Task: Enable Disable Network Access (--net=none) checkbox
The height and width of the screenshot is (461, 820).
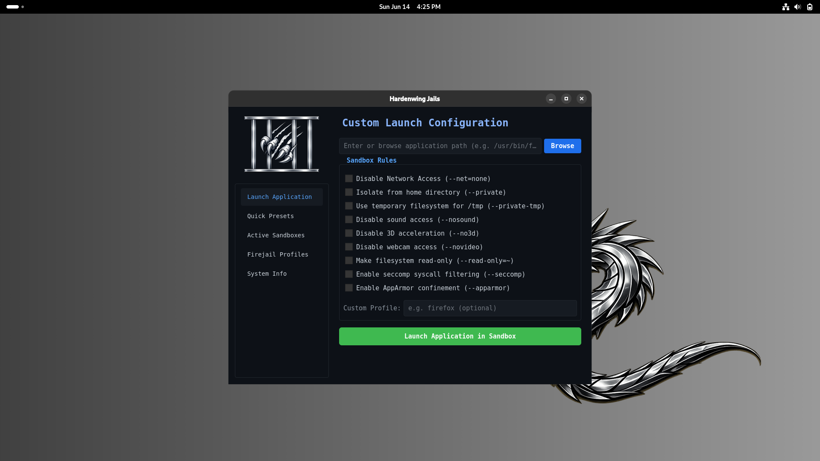Action: 349,178
